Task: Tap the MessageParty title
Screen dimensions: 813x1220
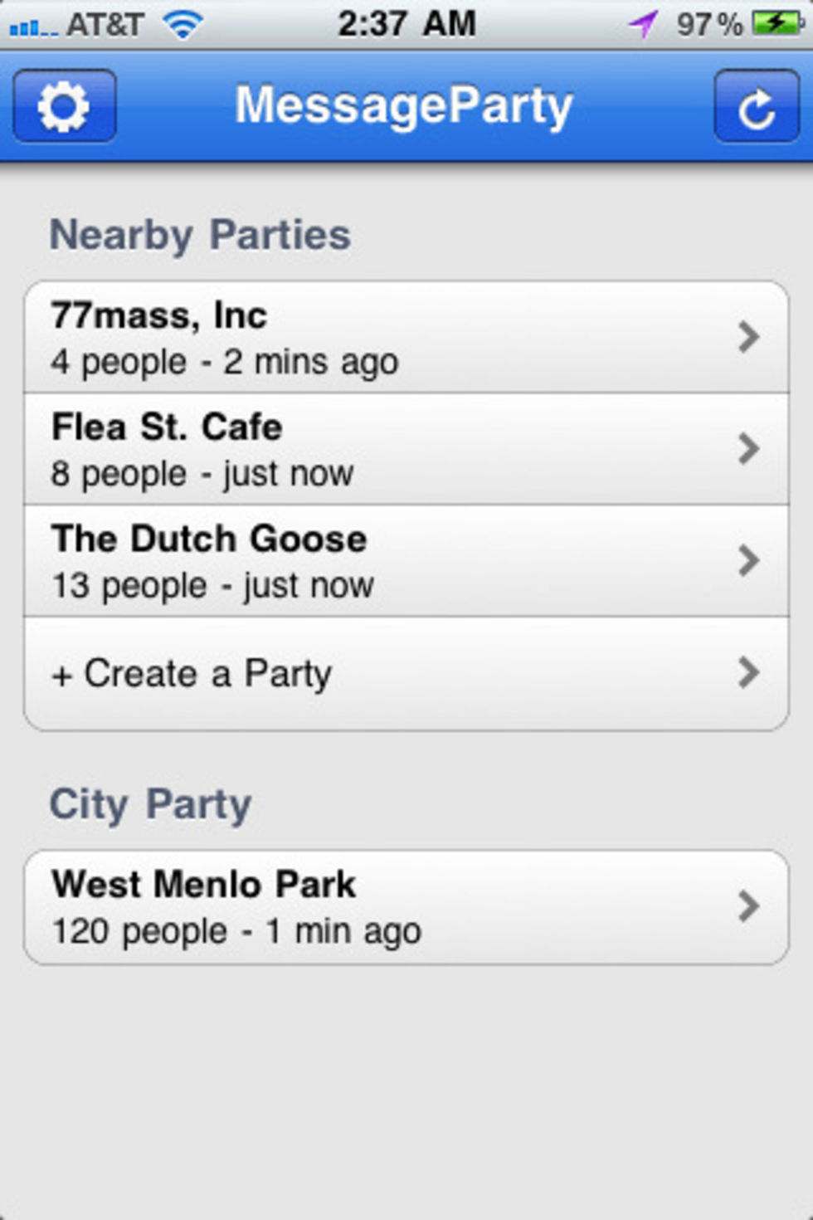Action: 404,106
